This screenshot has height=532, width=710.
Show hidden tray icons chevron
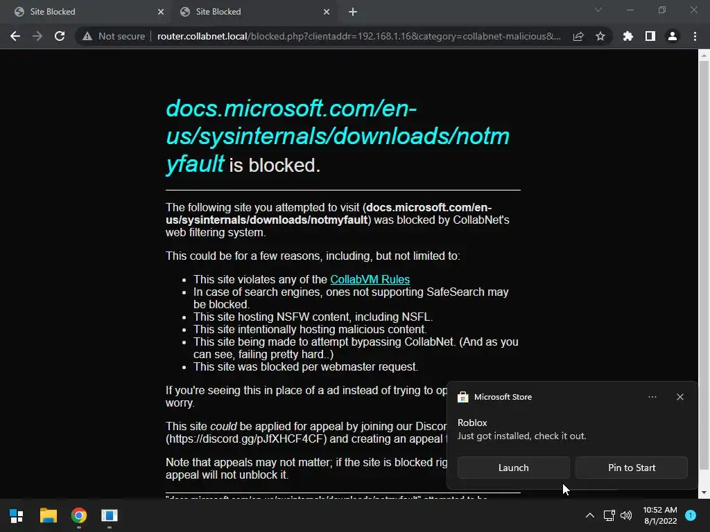pyautogui.click(x=590, y=515)
